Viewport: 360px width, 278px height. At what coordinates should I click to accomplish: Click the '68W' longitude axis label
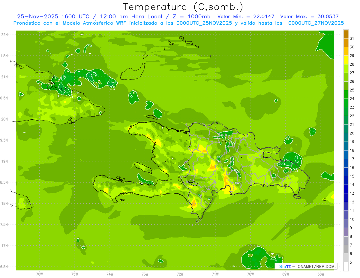click(321, 274)
